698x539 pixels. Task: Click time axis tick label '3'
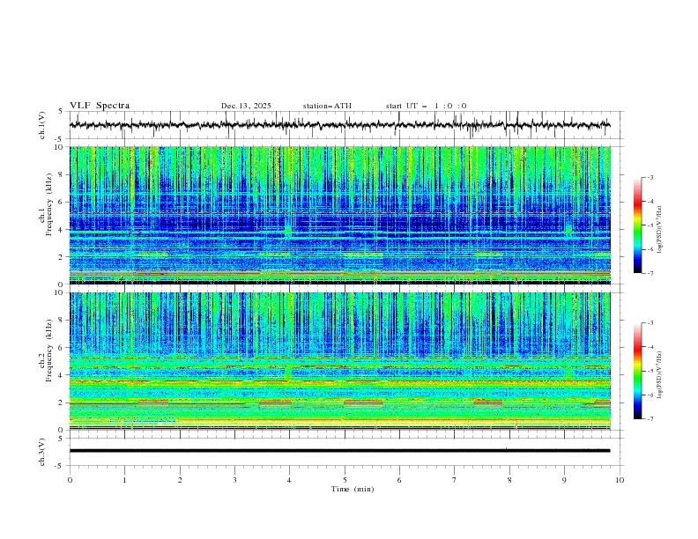234,480
